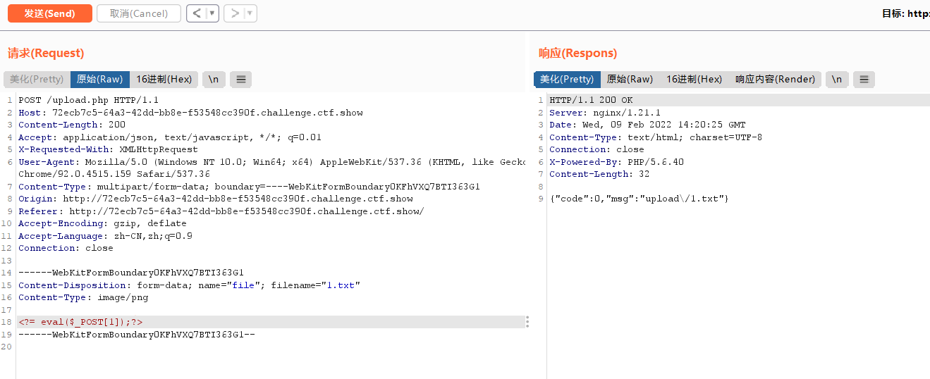930x379 pixels.
Task: Click the 请求(Request) panel title
Action: (46, 53)
